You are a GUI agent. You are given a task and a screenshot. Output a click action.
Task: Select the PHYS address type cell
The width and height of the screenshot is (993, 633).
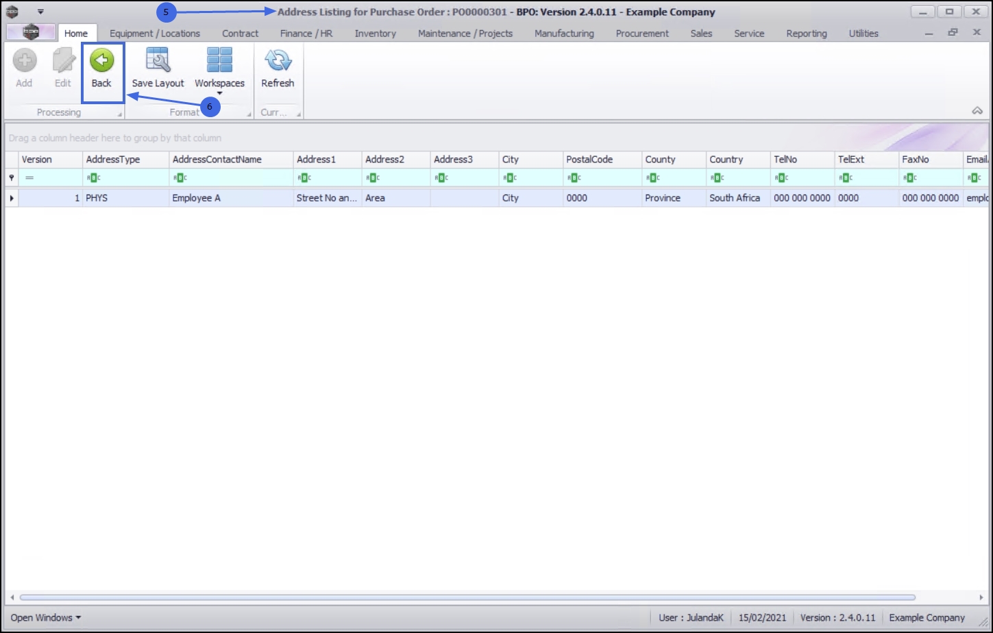pos(126,198)
